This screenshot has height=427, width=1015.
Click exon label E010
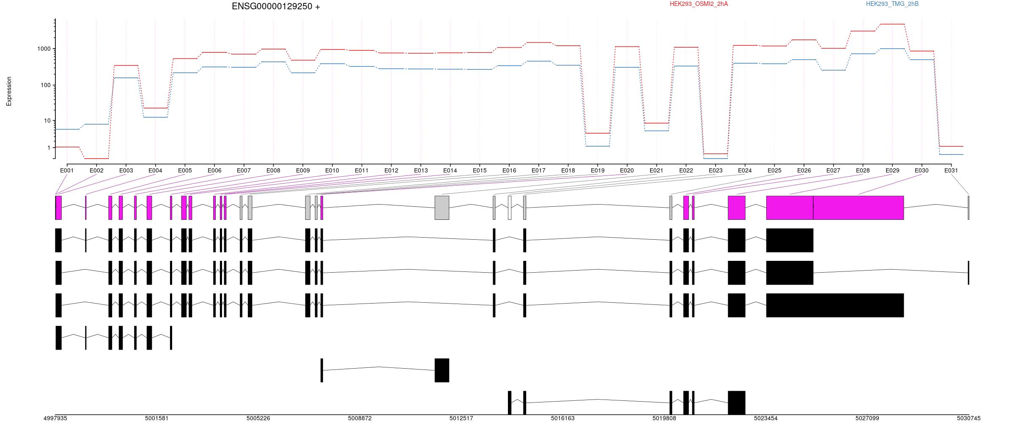(x=332, y=171)
